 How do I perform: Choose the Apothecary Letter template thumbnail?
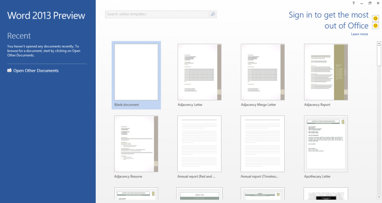click(326, 144)
